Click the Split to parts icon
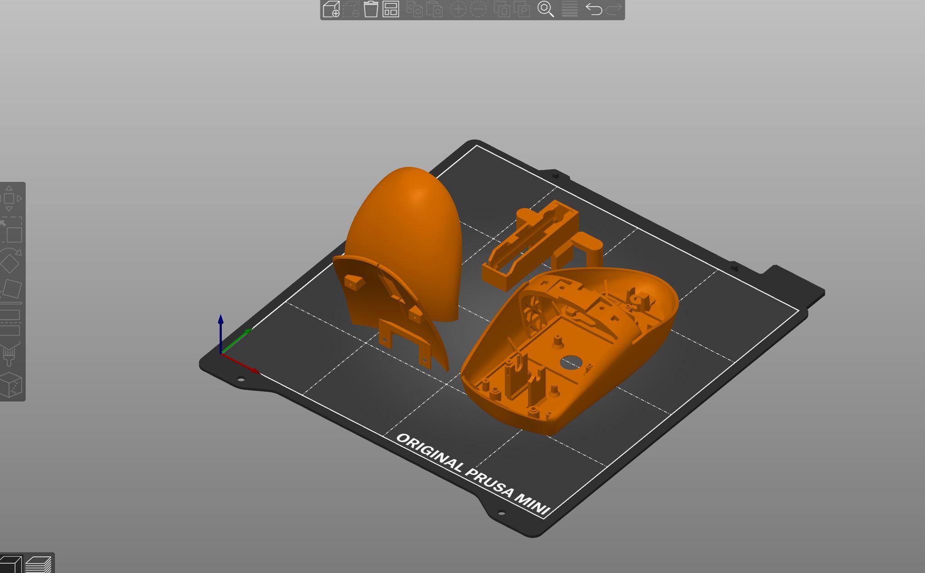The width and height of the screenshot is (925, 573). point(522,9)
